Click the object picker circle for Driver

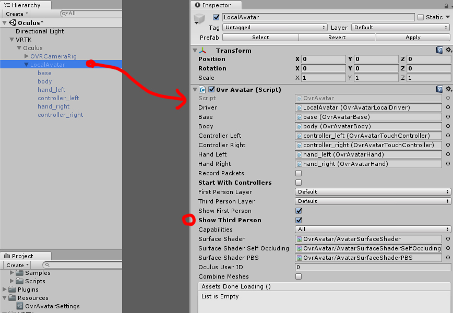coord(448,107)
